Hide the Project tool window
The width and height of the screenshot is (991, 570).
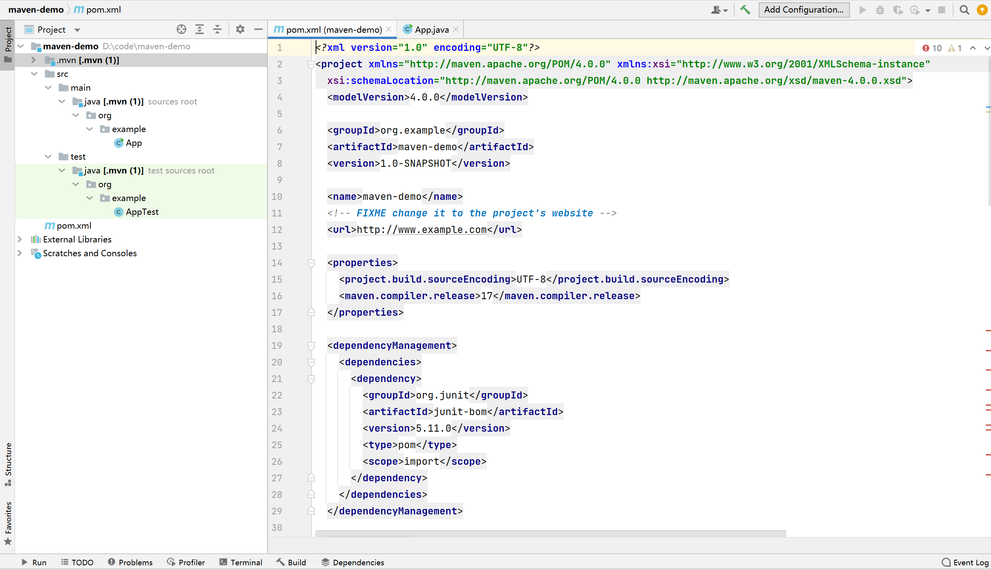click(x=258, y=30)
